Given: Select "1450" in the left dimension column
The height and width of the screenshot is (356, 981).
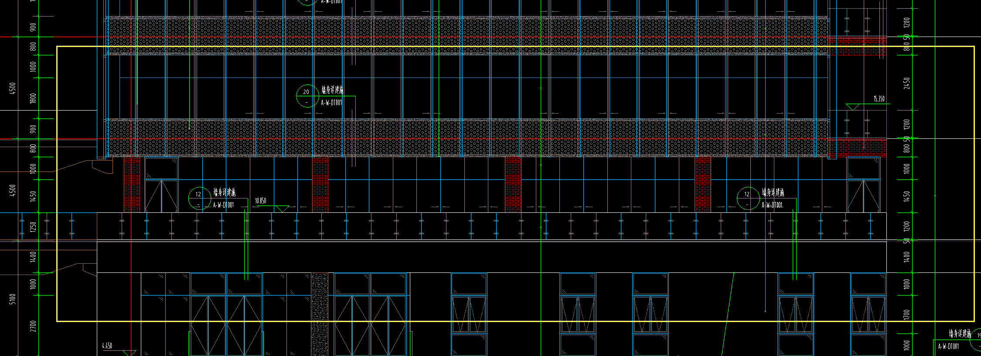Looking at the screenshot, I should [34, 196].
